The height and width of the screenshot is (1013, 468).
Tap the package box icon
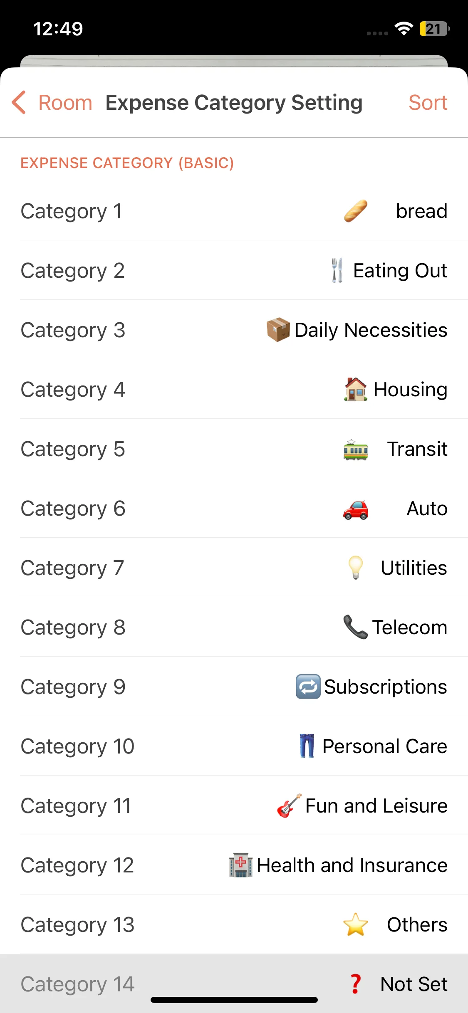[278, 330]
